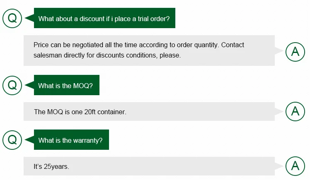Click the "Price can be negotiated" answer line

coord(139,45)
